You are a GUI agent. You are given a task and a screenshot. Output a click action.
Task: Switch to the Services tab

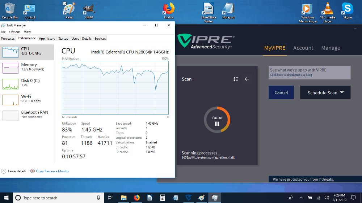100,39
